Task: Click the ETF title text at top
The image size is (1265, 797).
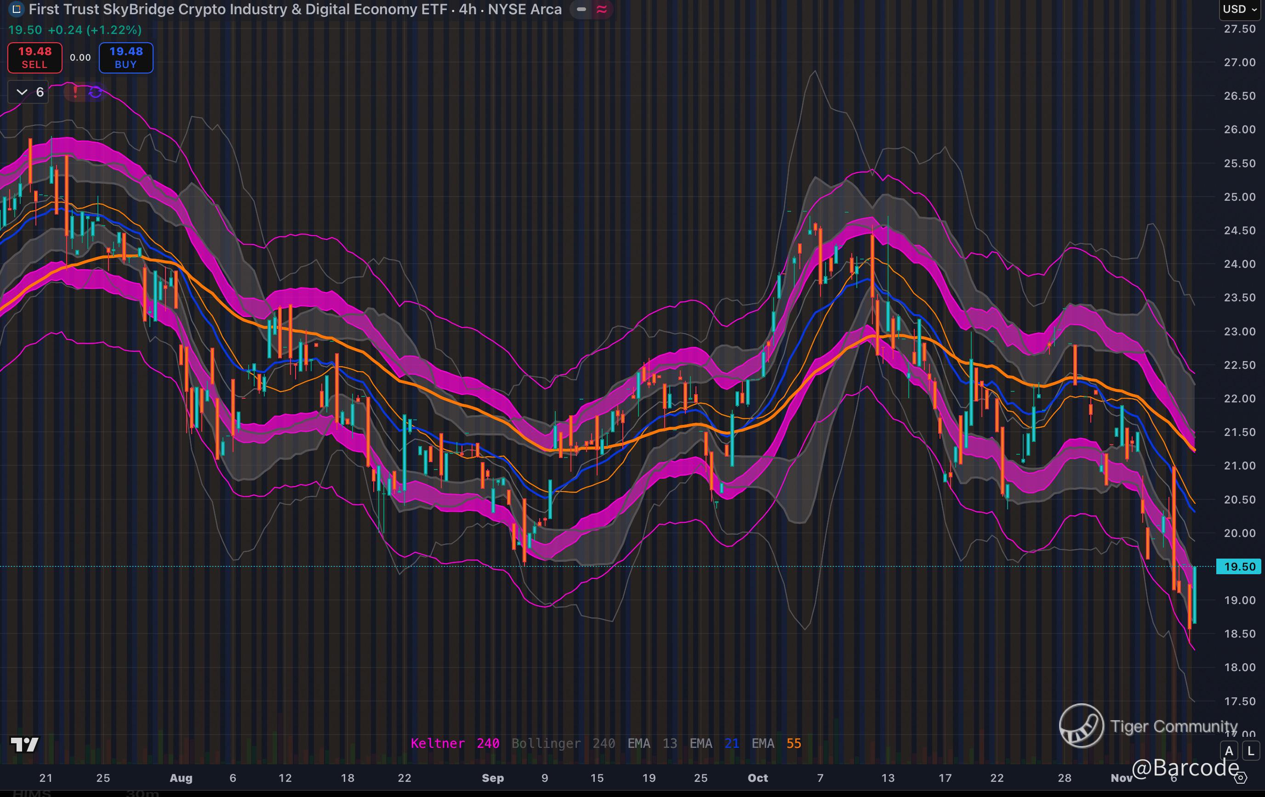Action: 294,9
